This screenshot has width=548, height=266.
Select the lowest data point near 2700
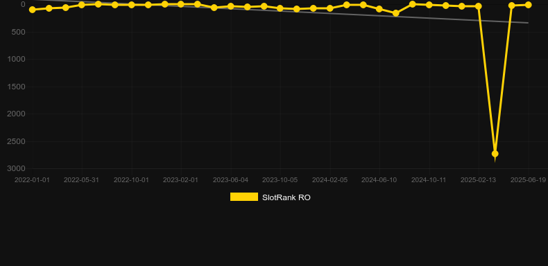495,154
